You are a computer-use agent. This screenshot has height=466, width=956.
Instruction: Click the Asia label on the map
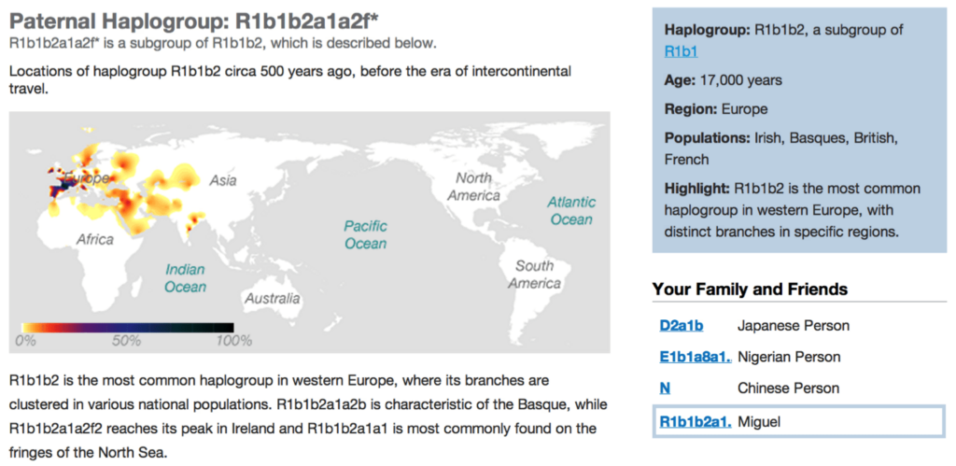(222, 180)
